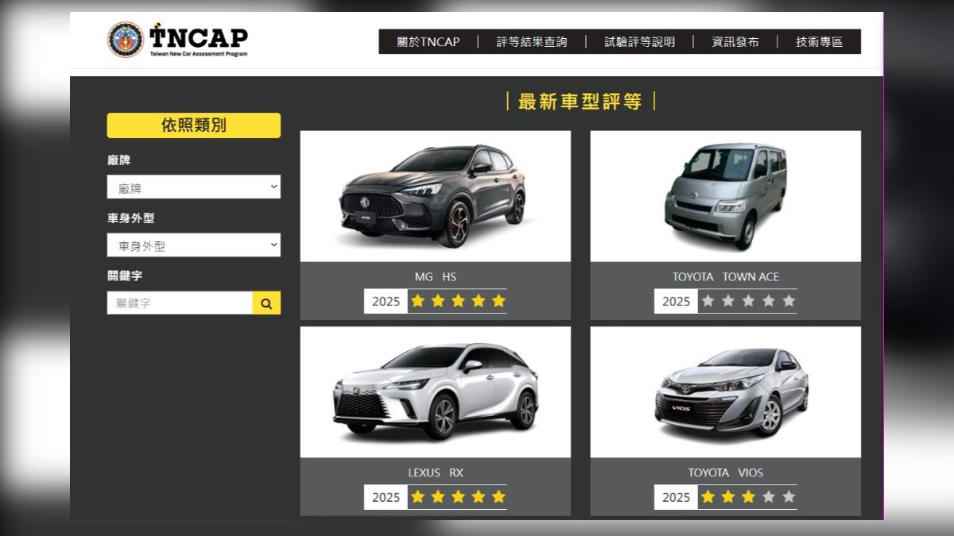This screenshot has width=954, height=536.
Task: Open the 廠牌 brand dropdown
Action: 194,187
